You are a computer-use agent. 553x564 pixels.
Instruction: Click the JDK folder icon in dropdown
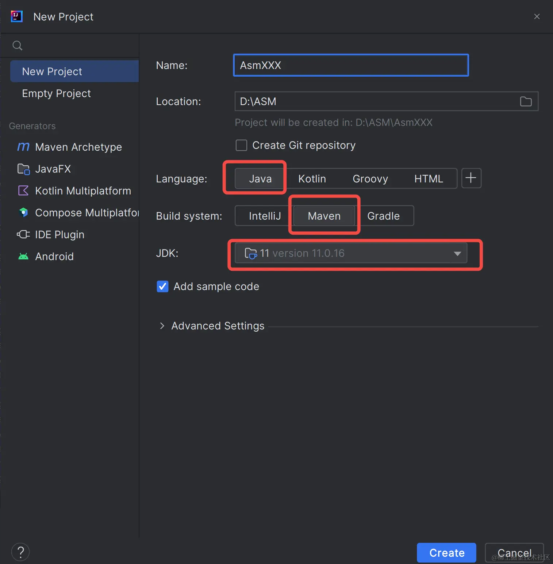tap(251, 253)
